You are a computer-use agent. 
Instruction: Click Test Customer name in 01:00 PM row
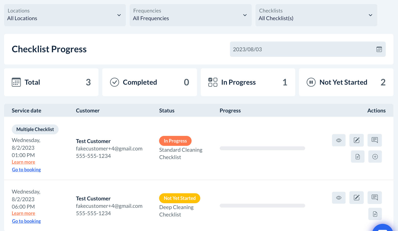click(93, 141)
